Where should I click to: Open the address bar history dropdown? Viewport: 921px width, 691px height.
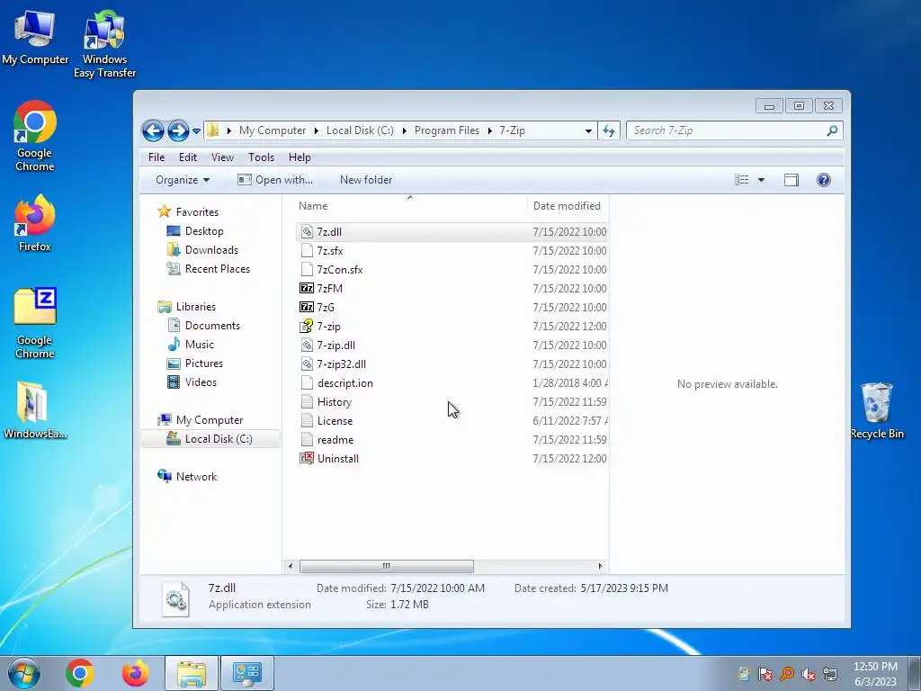pyautogui.click(x=588, y=131)
